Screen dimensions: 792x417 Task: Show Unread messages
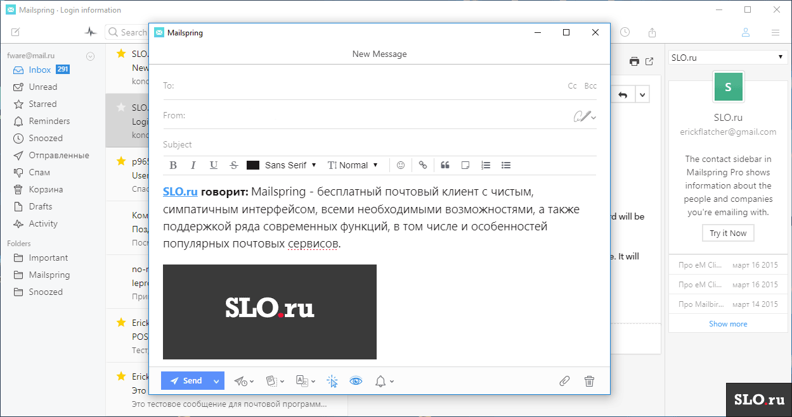pyautogui.click(x=43, y=87)
